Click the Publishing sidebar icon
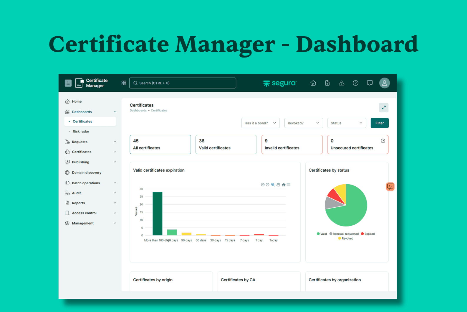 67,162
